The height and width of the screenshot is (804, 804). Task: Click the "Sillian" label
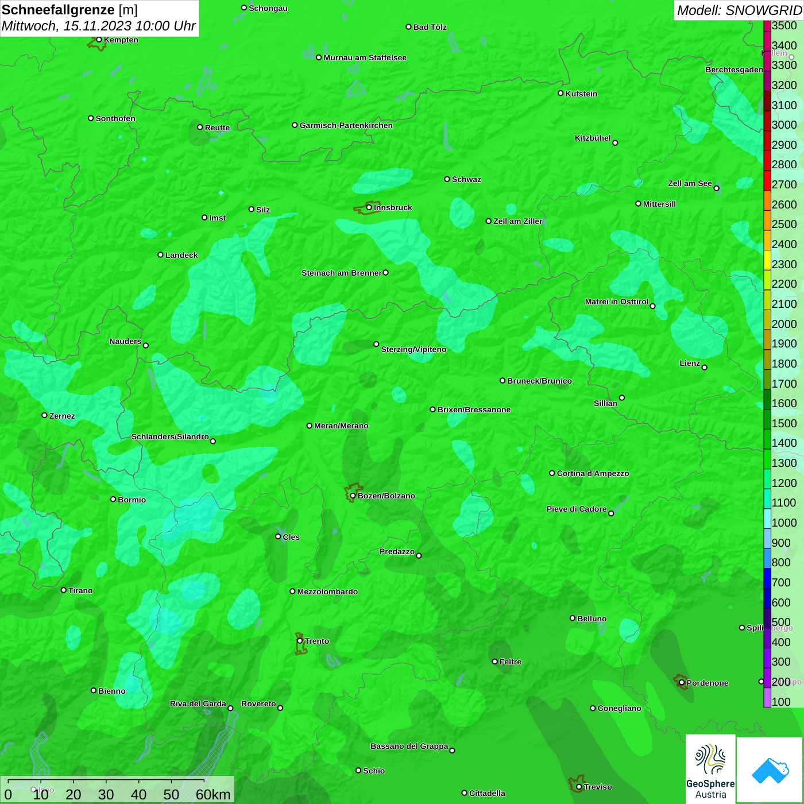[605, 403]
